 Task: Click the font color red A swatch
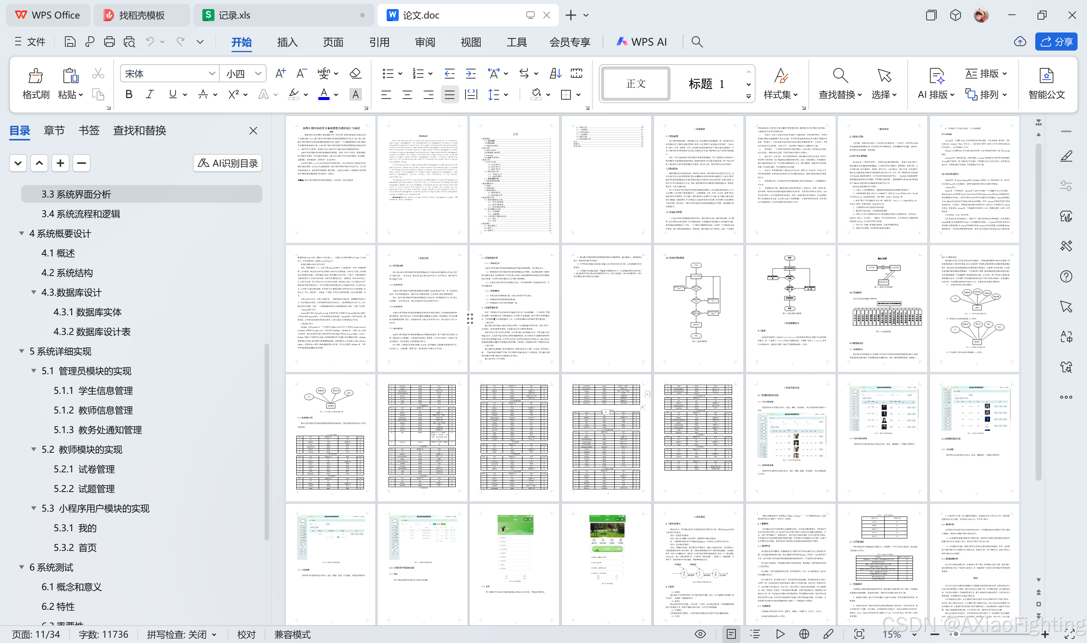point(324,94)
